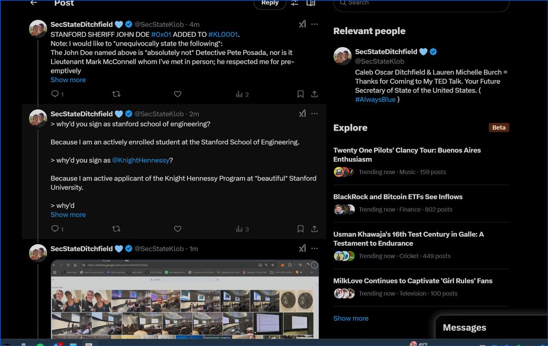The image size is (548, 346).
Task: View analytics of the 2m post
Action: pyautogui.click(x=242, y=229)
